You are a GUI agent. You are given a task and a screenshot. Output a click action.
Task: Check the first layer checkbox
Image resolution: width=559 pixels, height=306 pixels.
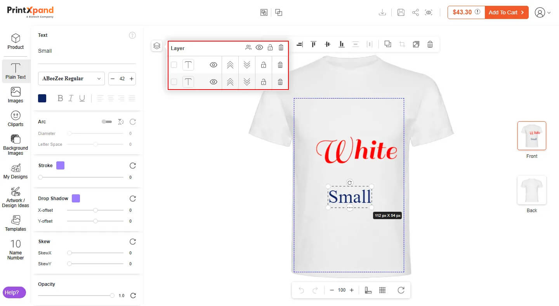(174, 65)
